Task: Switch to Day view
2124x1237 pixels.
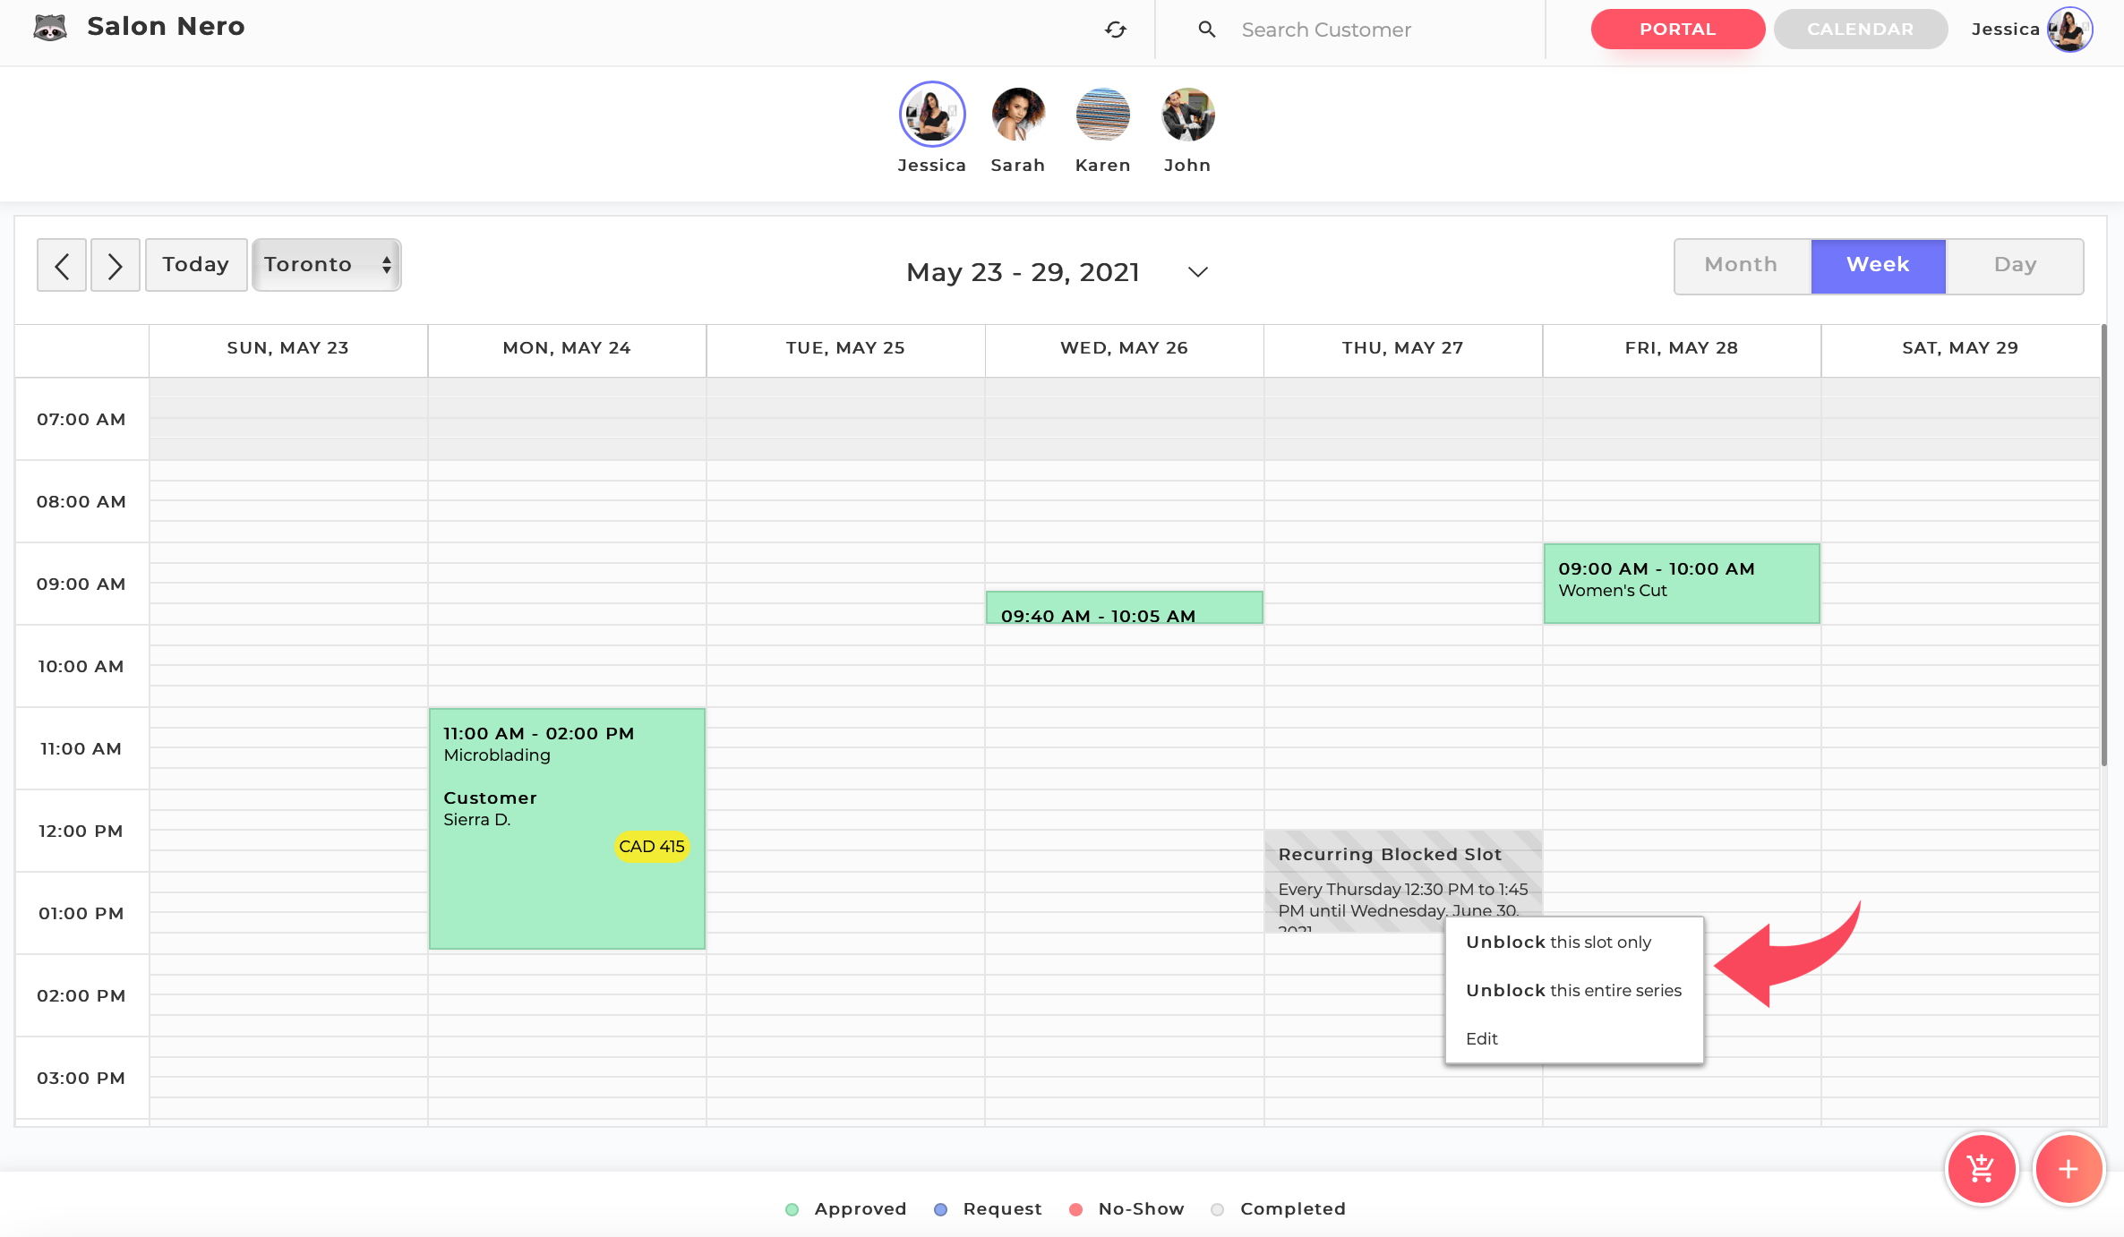Action: [x=2015, y=265]
